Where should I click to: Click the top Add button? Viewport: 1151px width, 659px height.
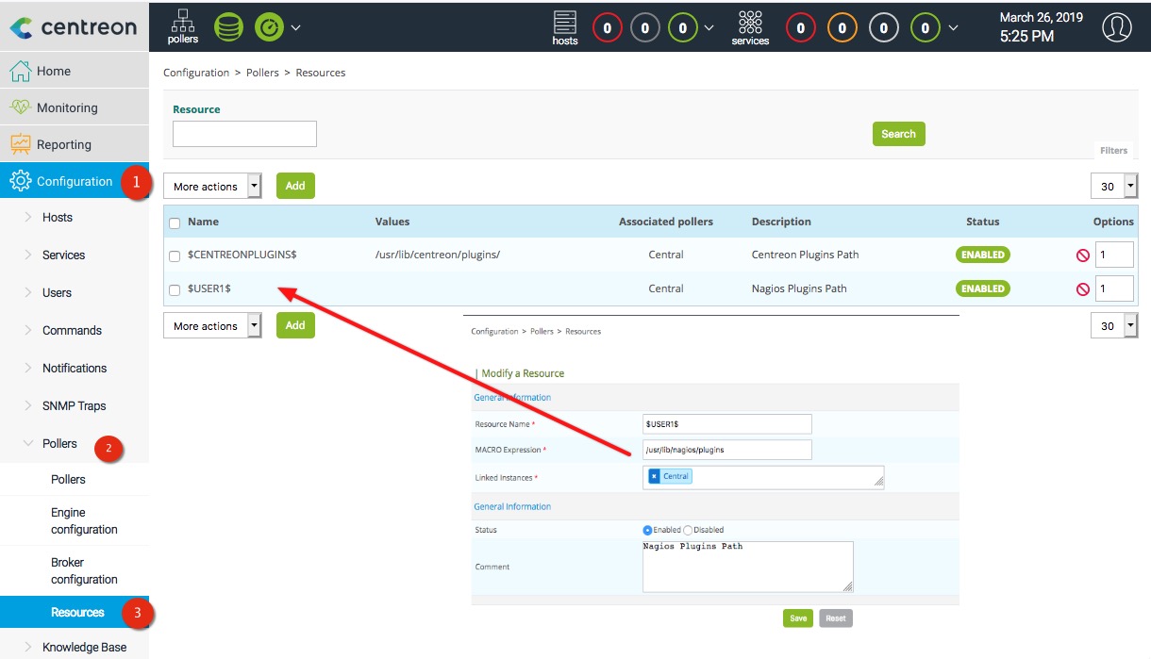(x=295, y=186)
